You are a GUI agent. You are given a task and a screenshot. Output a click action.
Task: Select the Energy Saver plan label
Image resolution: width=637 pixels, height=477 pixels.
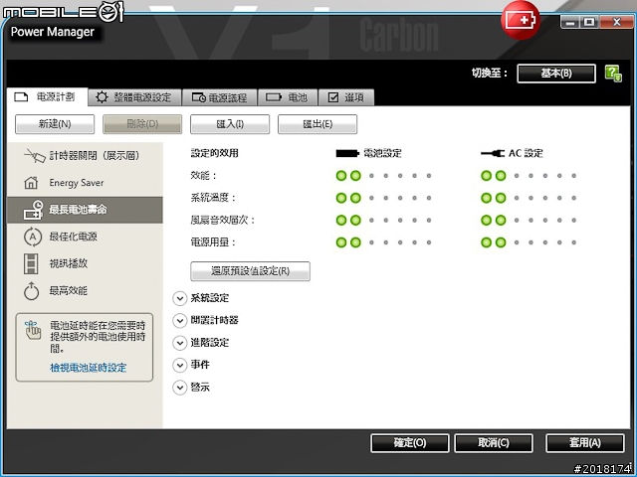point(77,183)
